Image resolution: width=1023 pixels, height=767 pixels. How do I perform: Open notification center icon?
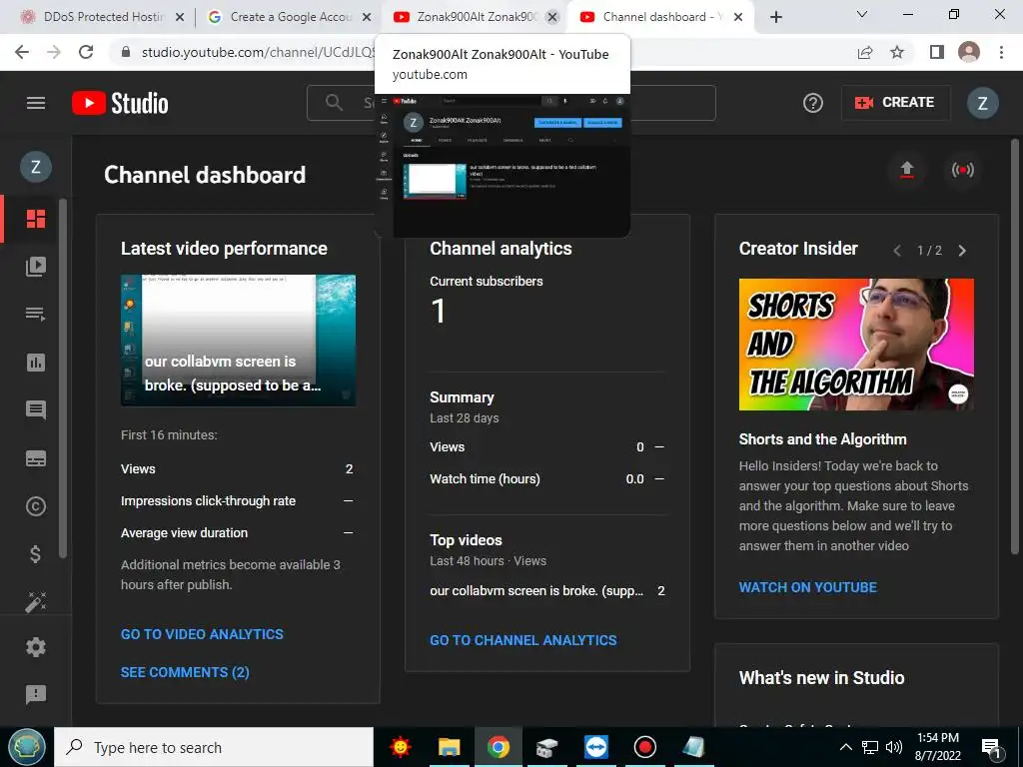tap(991, 747)
